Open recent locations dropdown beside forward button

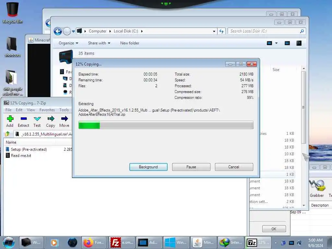coord(73,31)
